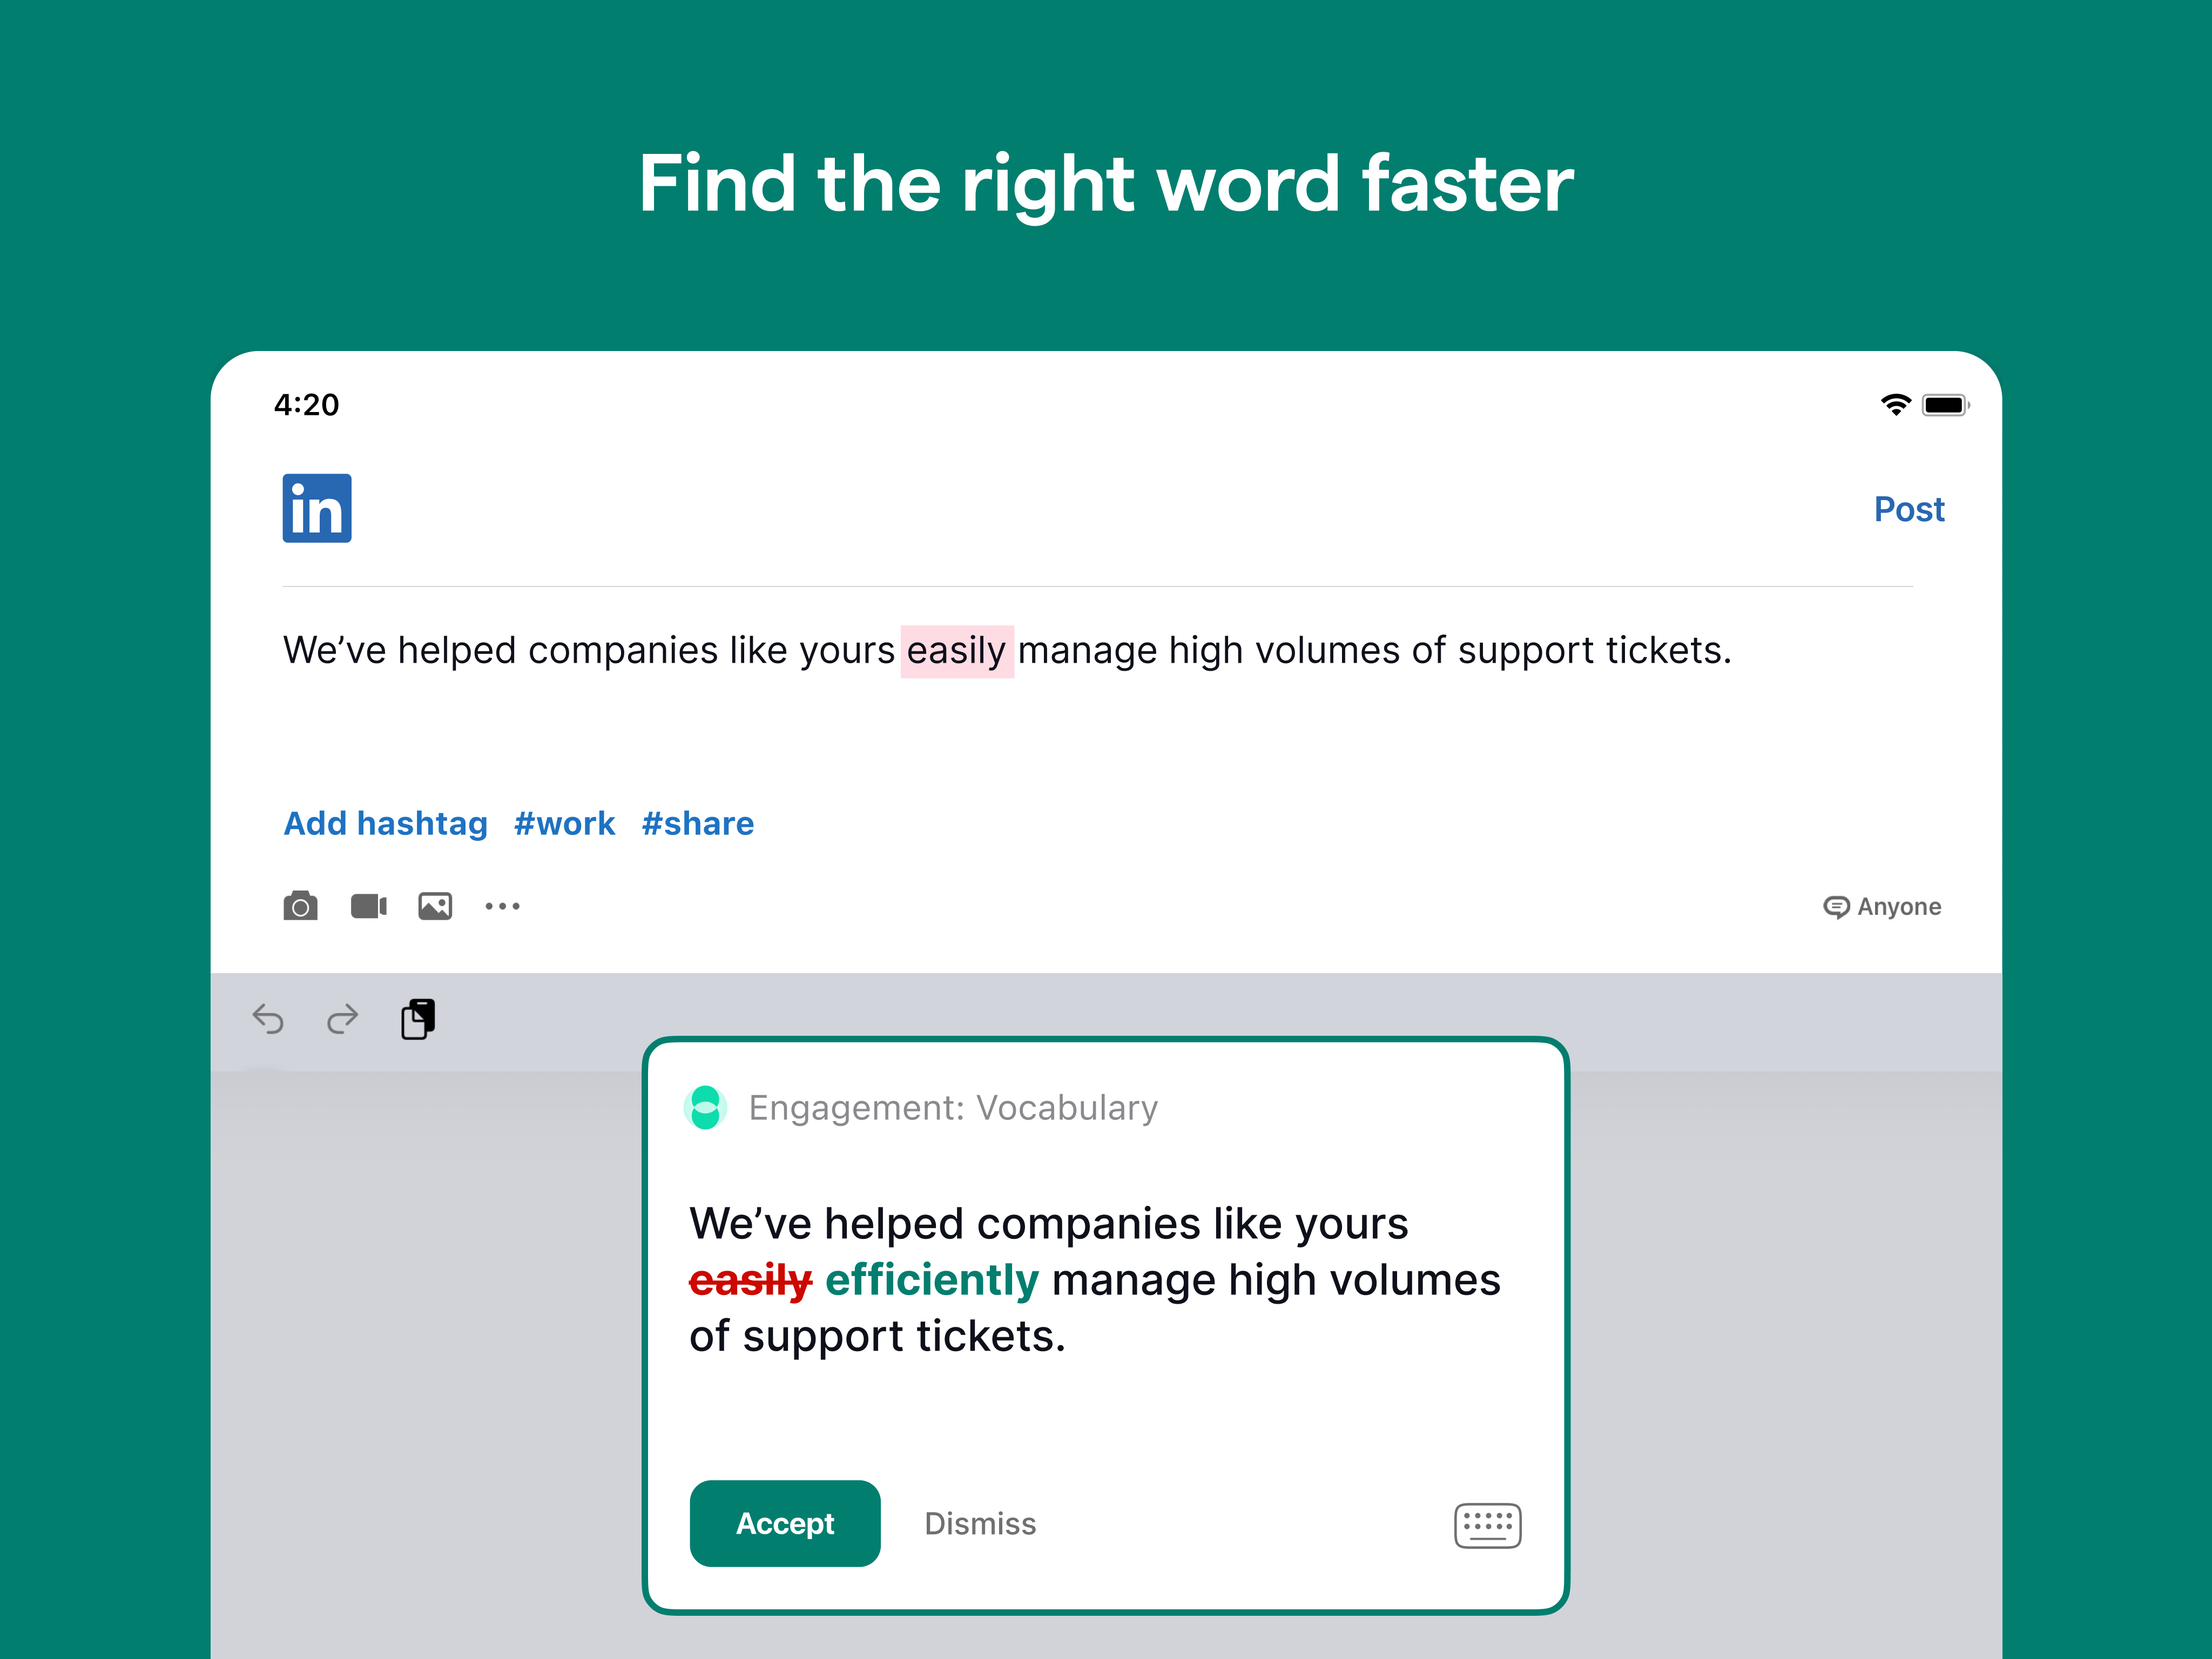Tap the LinkedIn logo icon
Screen dimensions: 2212x1659
point(316,508)
